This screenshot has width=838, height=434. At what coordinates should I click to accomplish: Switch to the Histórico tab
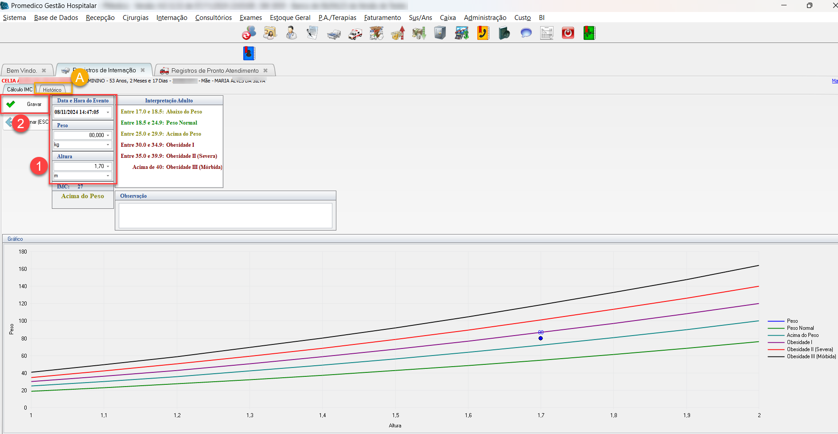[52, 90]
